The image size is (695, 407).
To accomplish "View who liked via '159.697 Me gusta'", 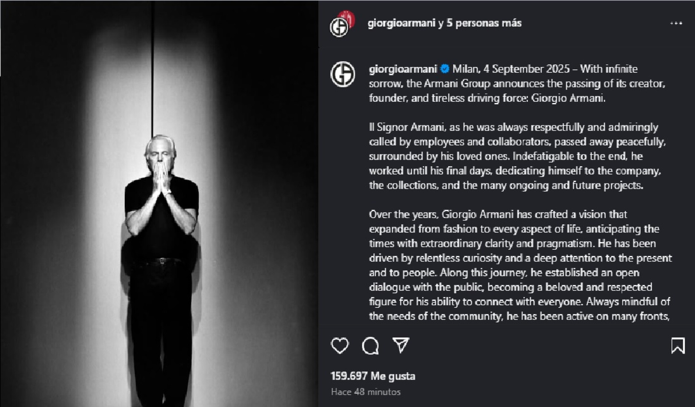I will (373, 376).
